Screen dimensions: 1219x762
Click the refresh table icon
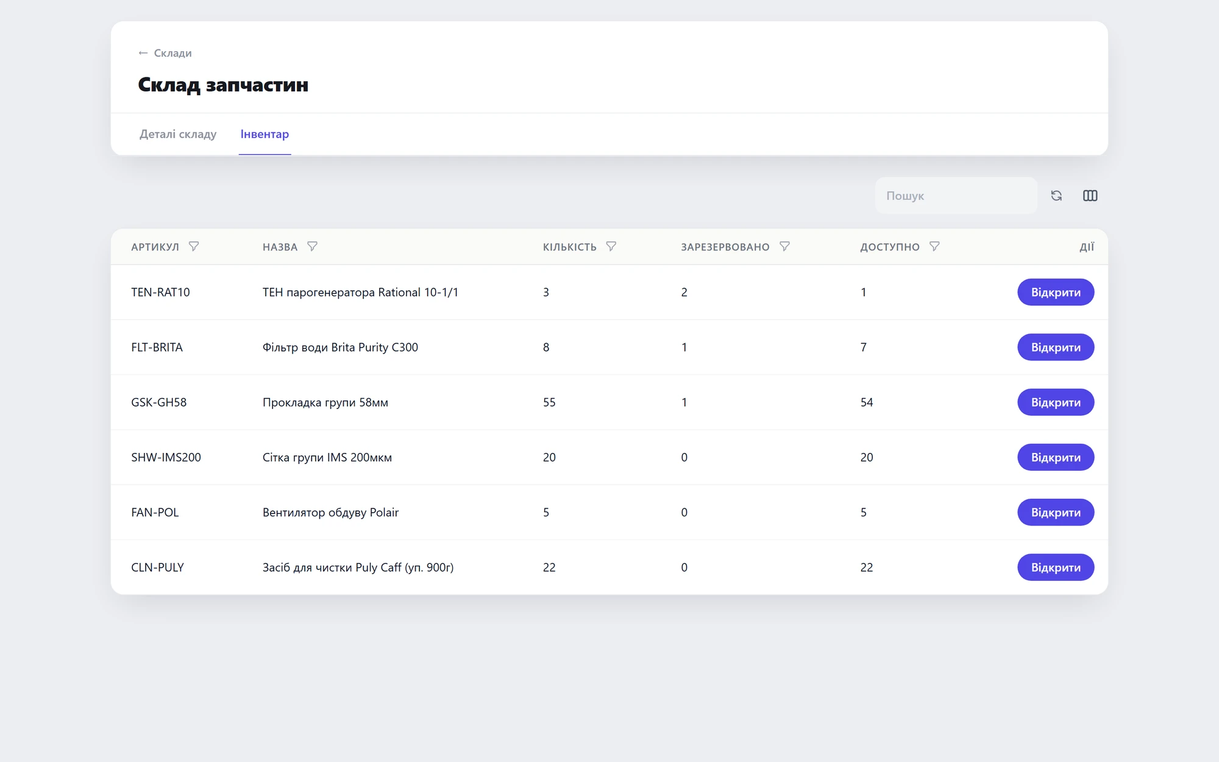(1056, 196)
